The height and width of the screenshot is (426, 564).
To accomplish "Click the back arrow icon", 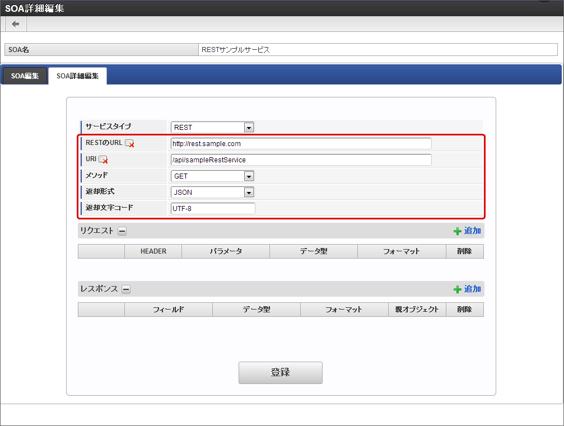I will (16, 24).
